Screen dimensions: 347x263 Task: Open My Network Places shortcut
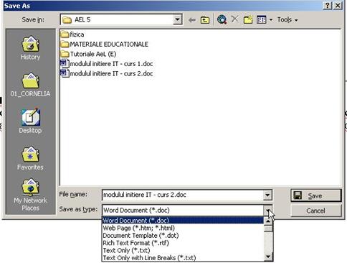(30, 195)
